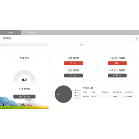Click the notice text bar beside the speaker

[26, 45]
